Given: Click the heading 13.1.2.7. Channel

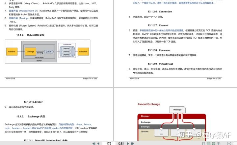Looking at the screenshot, I should (x=158, y=25).
